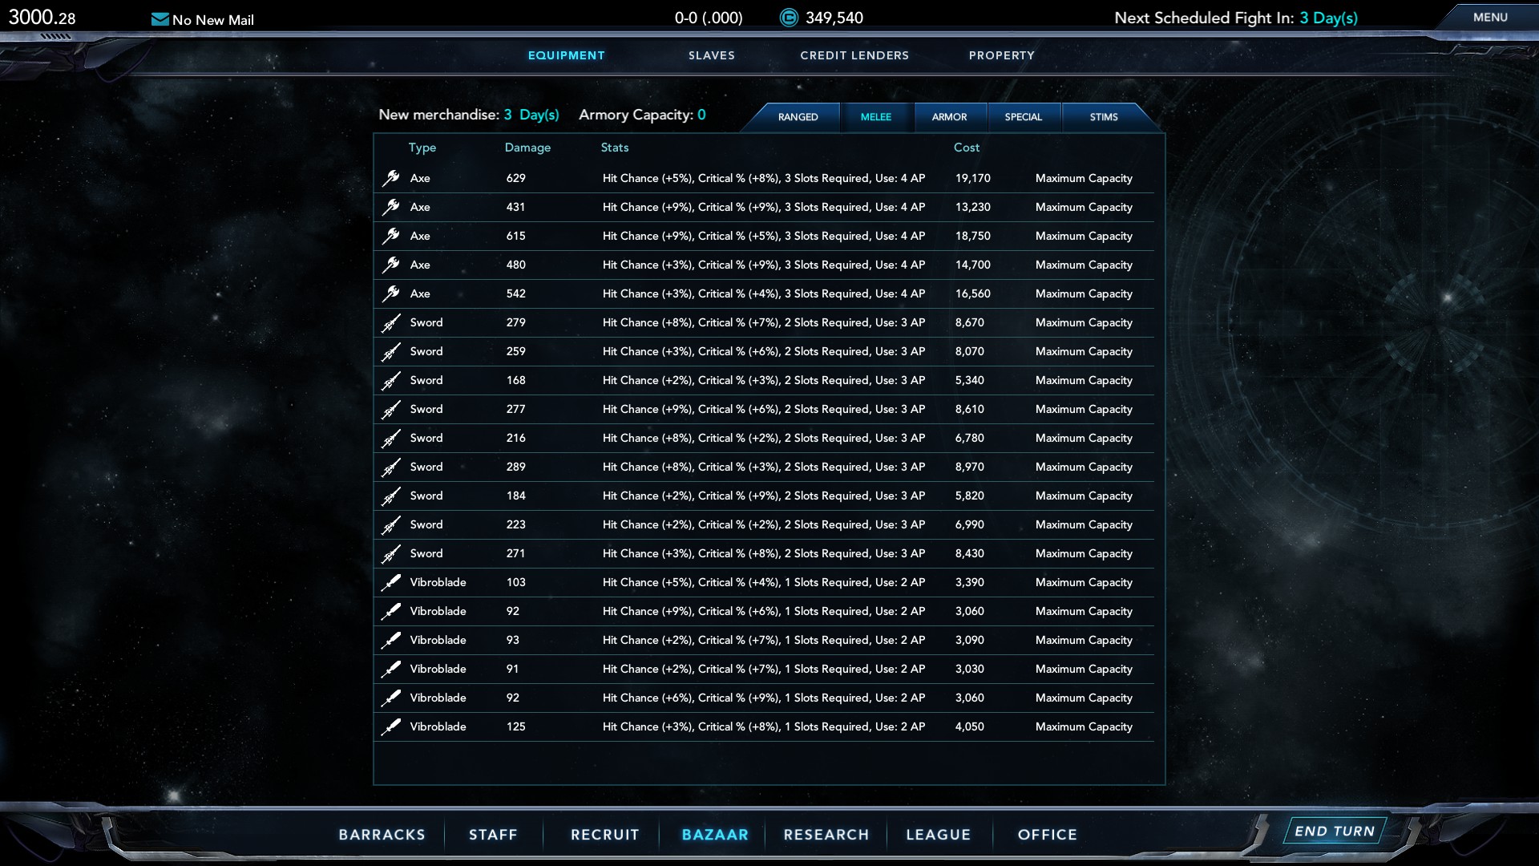Open the Menu button
Viewport: 1539px width, 866px height.
[x=1490, y=17]
